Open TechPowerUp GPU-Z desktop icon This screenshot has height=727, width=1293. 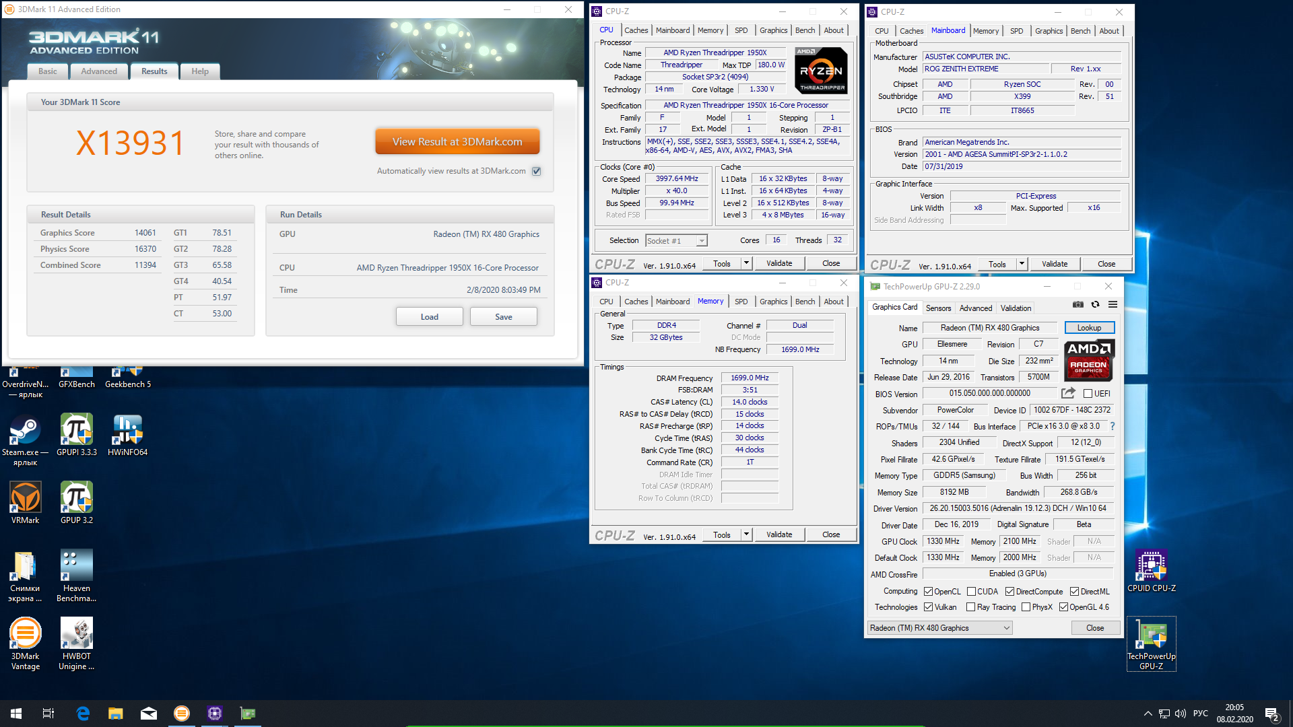[x=1152, y=644]
